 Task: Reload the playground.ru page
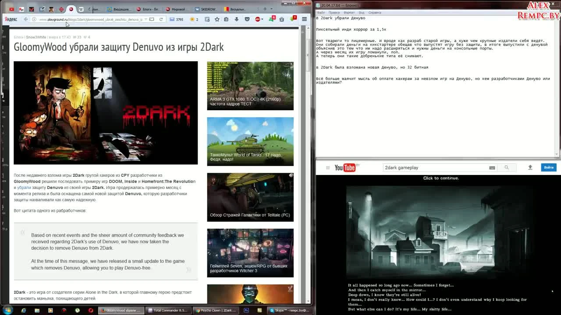(x=160, y=19)
